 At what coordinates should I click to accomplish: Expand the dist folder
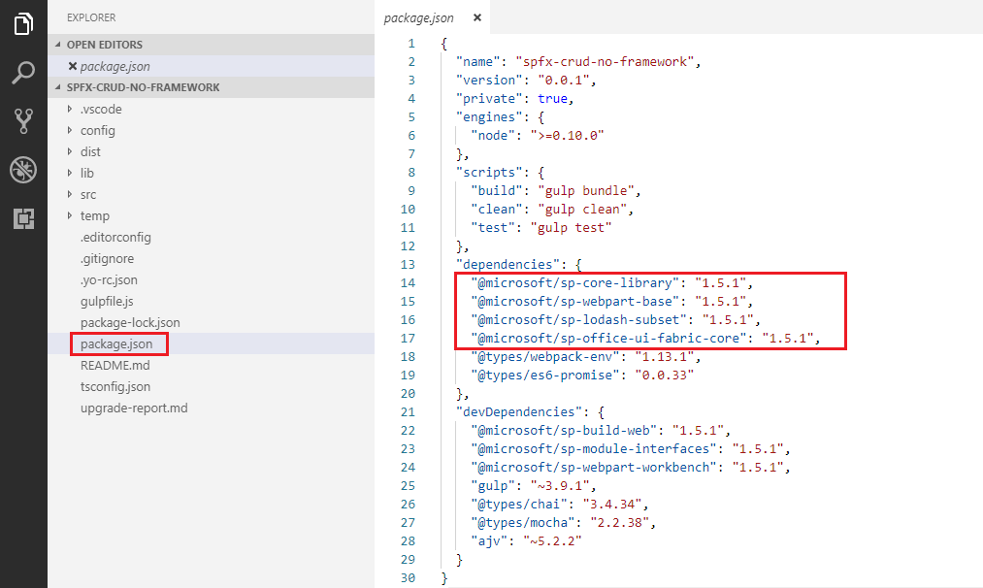pos(90,151)
